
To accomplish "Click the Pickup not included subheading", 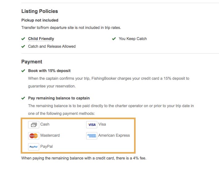I will pyautogui.click(x=40, y=20).
